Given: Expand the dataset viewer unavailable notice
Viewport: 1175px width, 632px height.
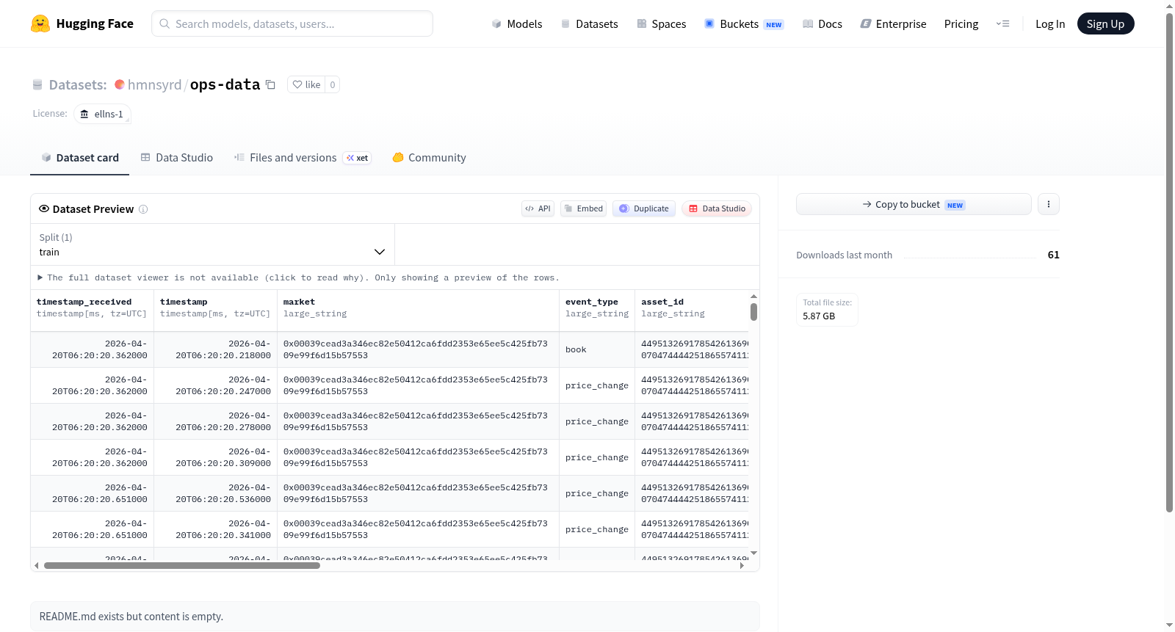Looking at the screenshot, I should click(298, 277).
